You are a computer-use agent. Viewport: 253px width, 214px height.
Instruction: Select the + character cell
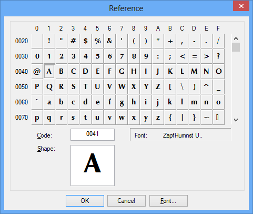pyautogui.click(x=170, y=41)
